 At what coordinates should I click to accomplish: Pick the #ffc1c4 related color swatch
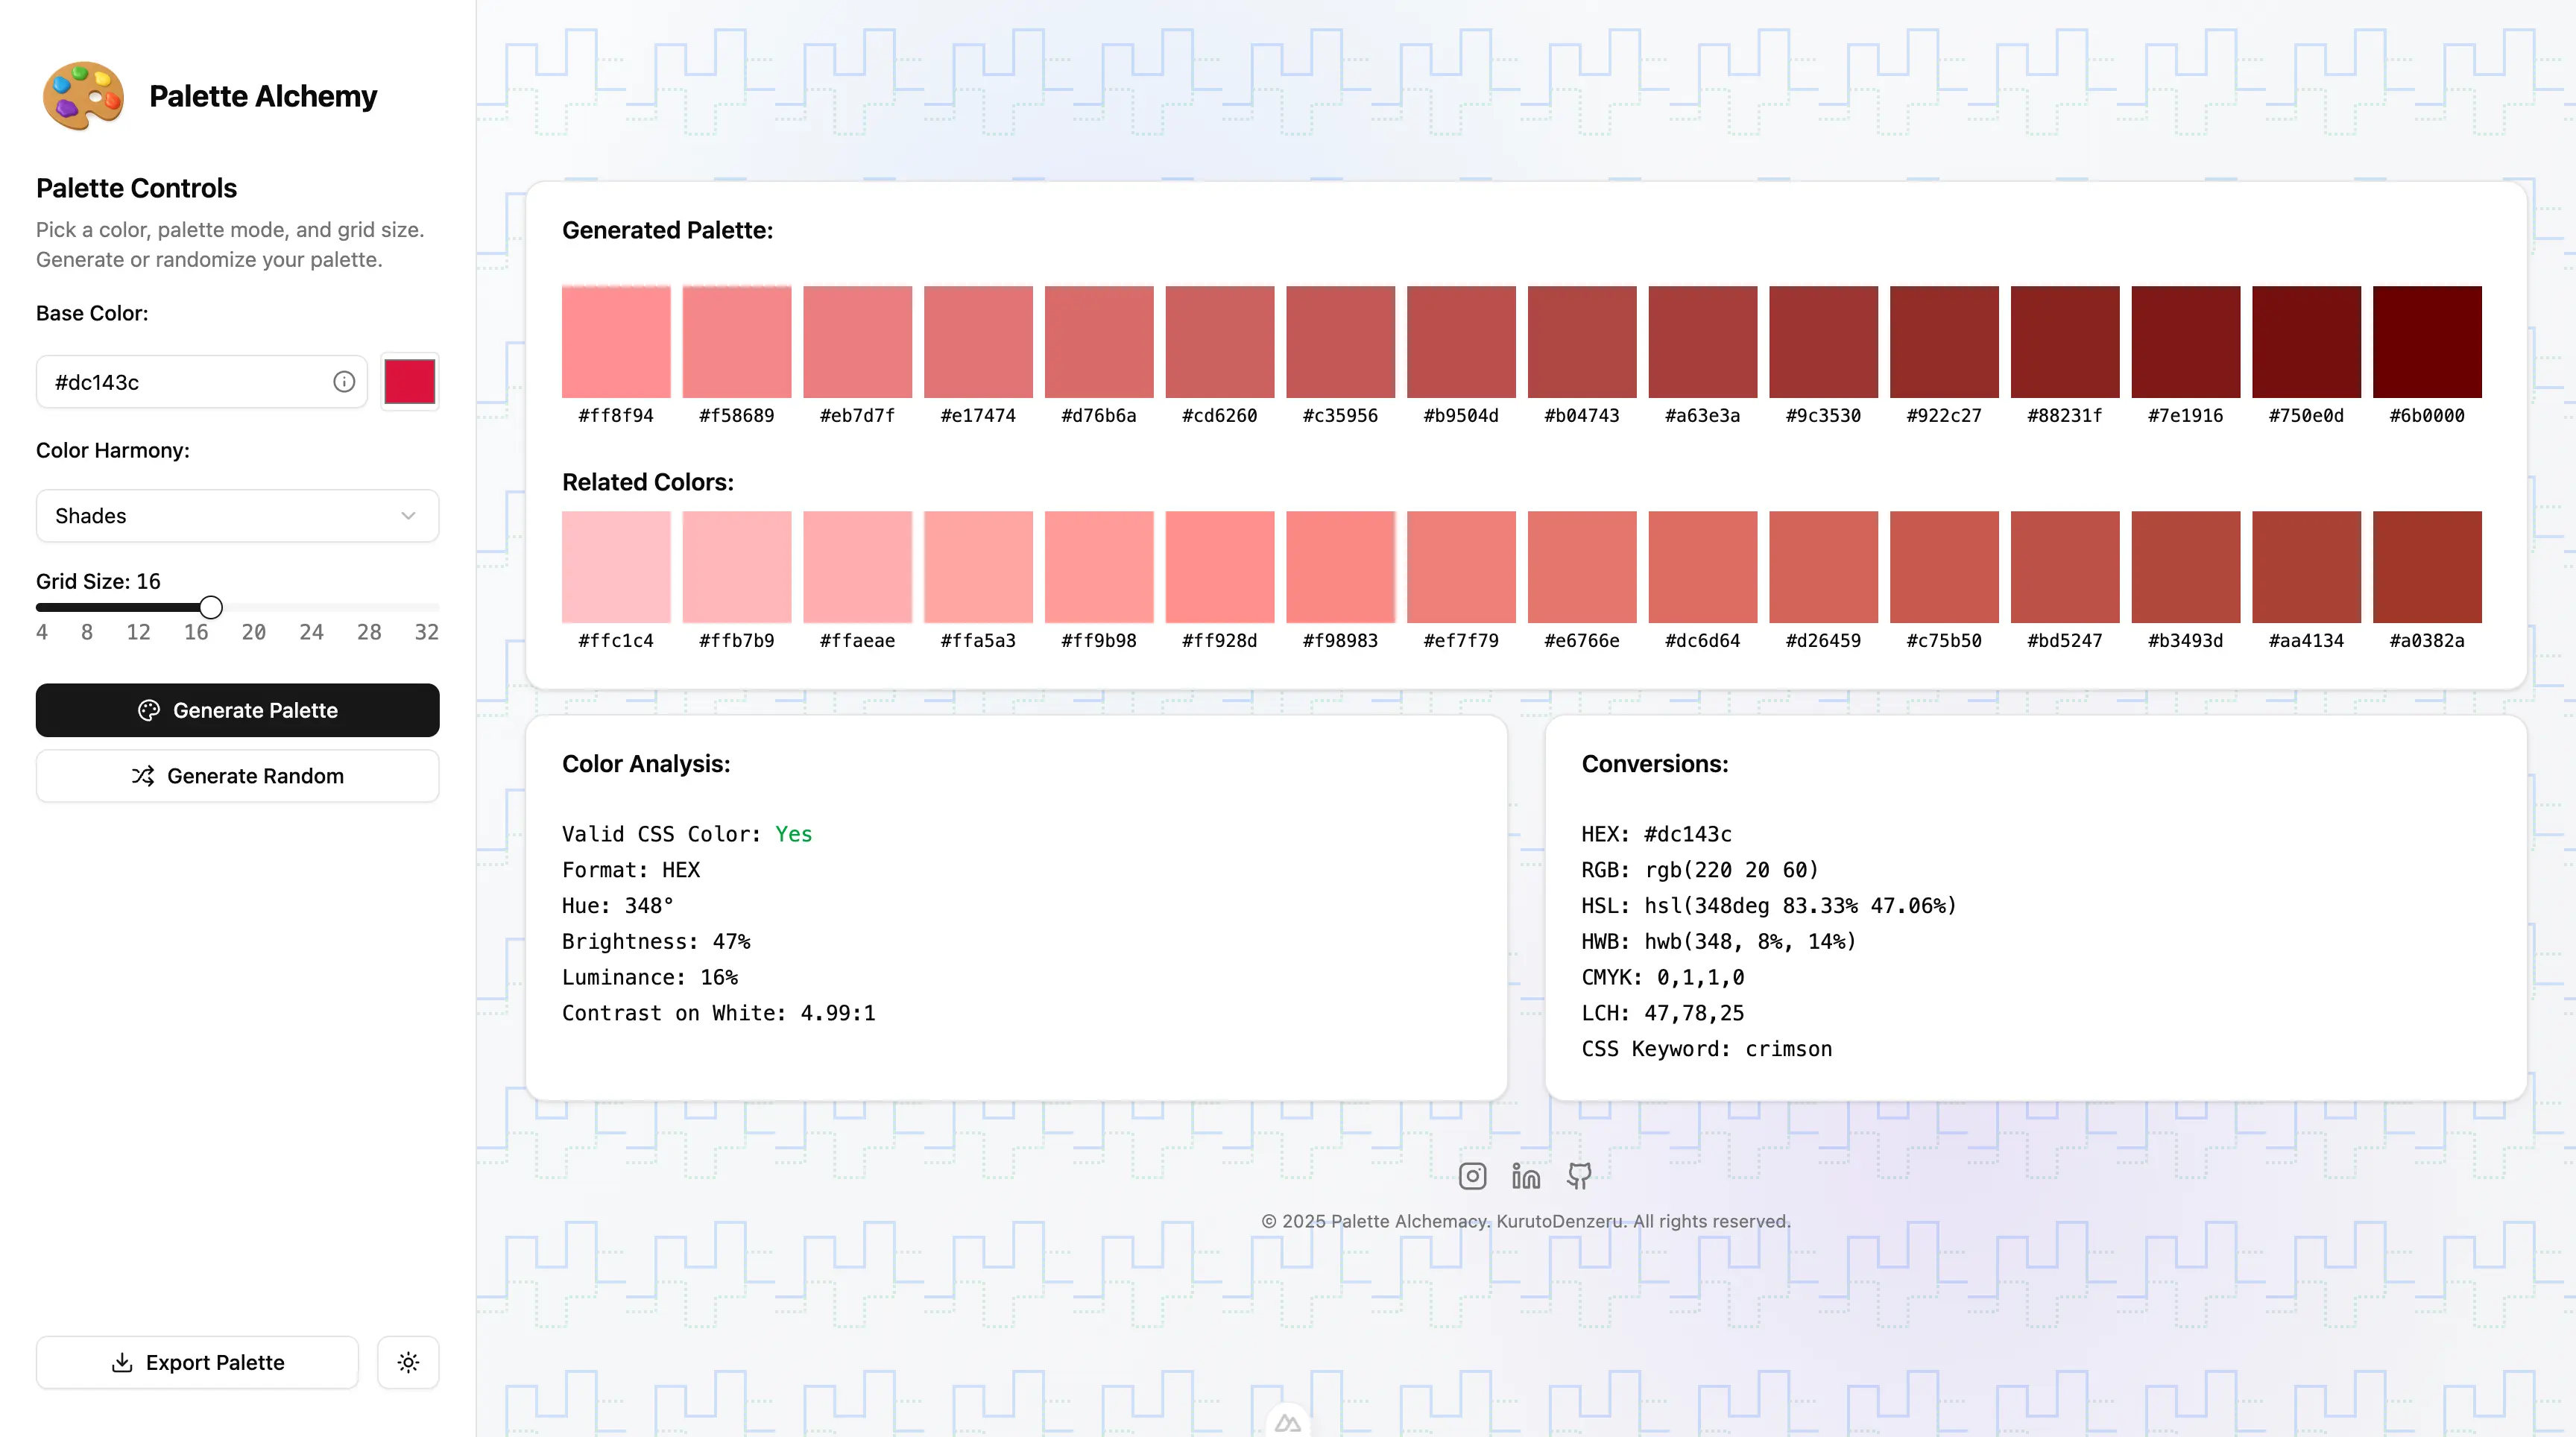point(616,567)
